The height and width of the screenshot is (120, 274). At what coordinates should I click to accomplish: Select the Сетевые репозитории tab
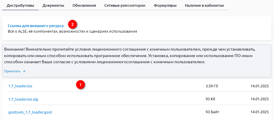(x=125, y=6)
